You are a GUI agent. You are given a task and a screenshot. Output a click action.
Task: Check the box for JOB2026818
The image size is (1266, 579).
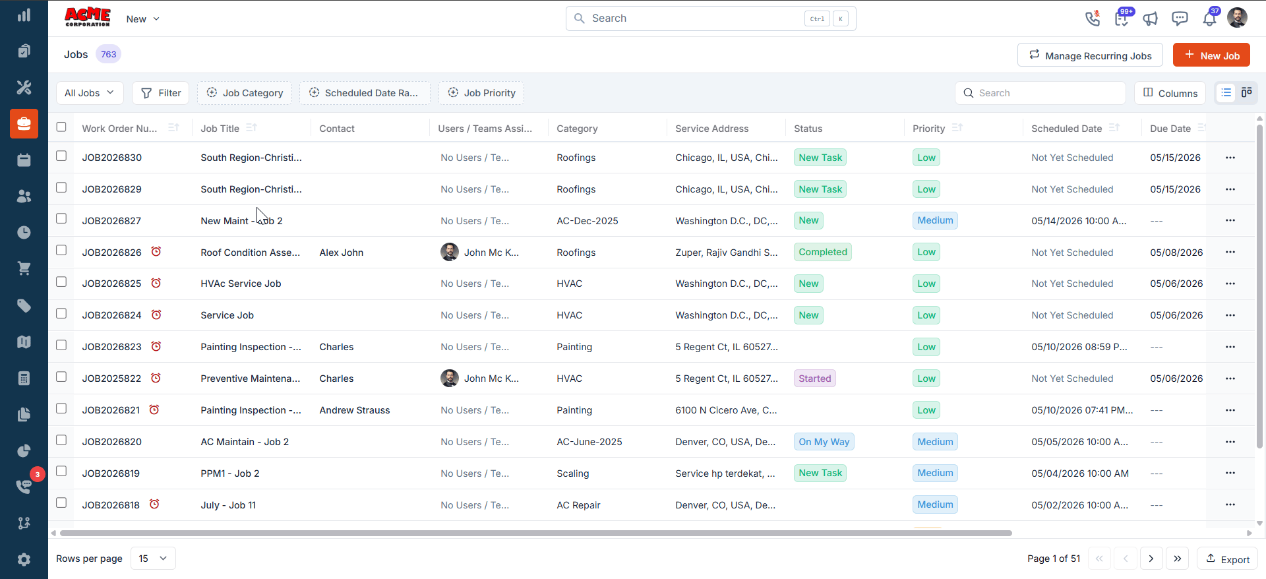pos(61,503)
